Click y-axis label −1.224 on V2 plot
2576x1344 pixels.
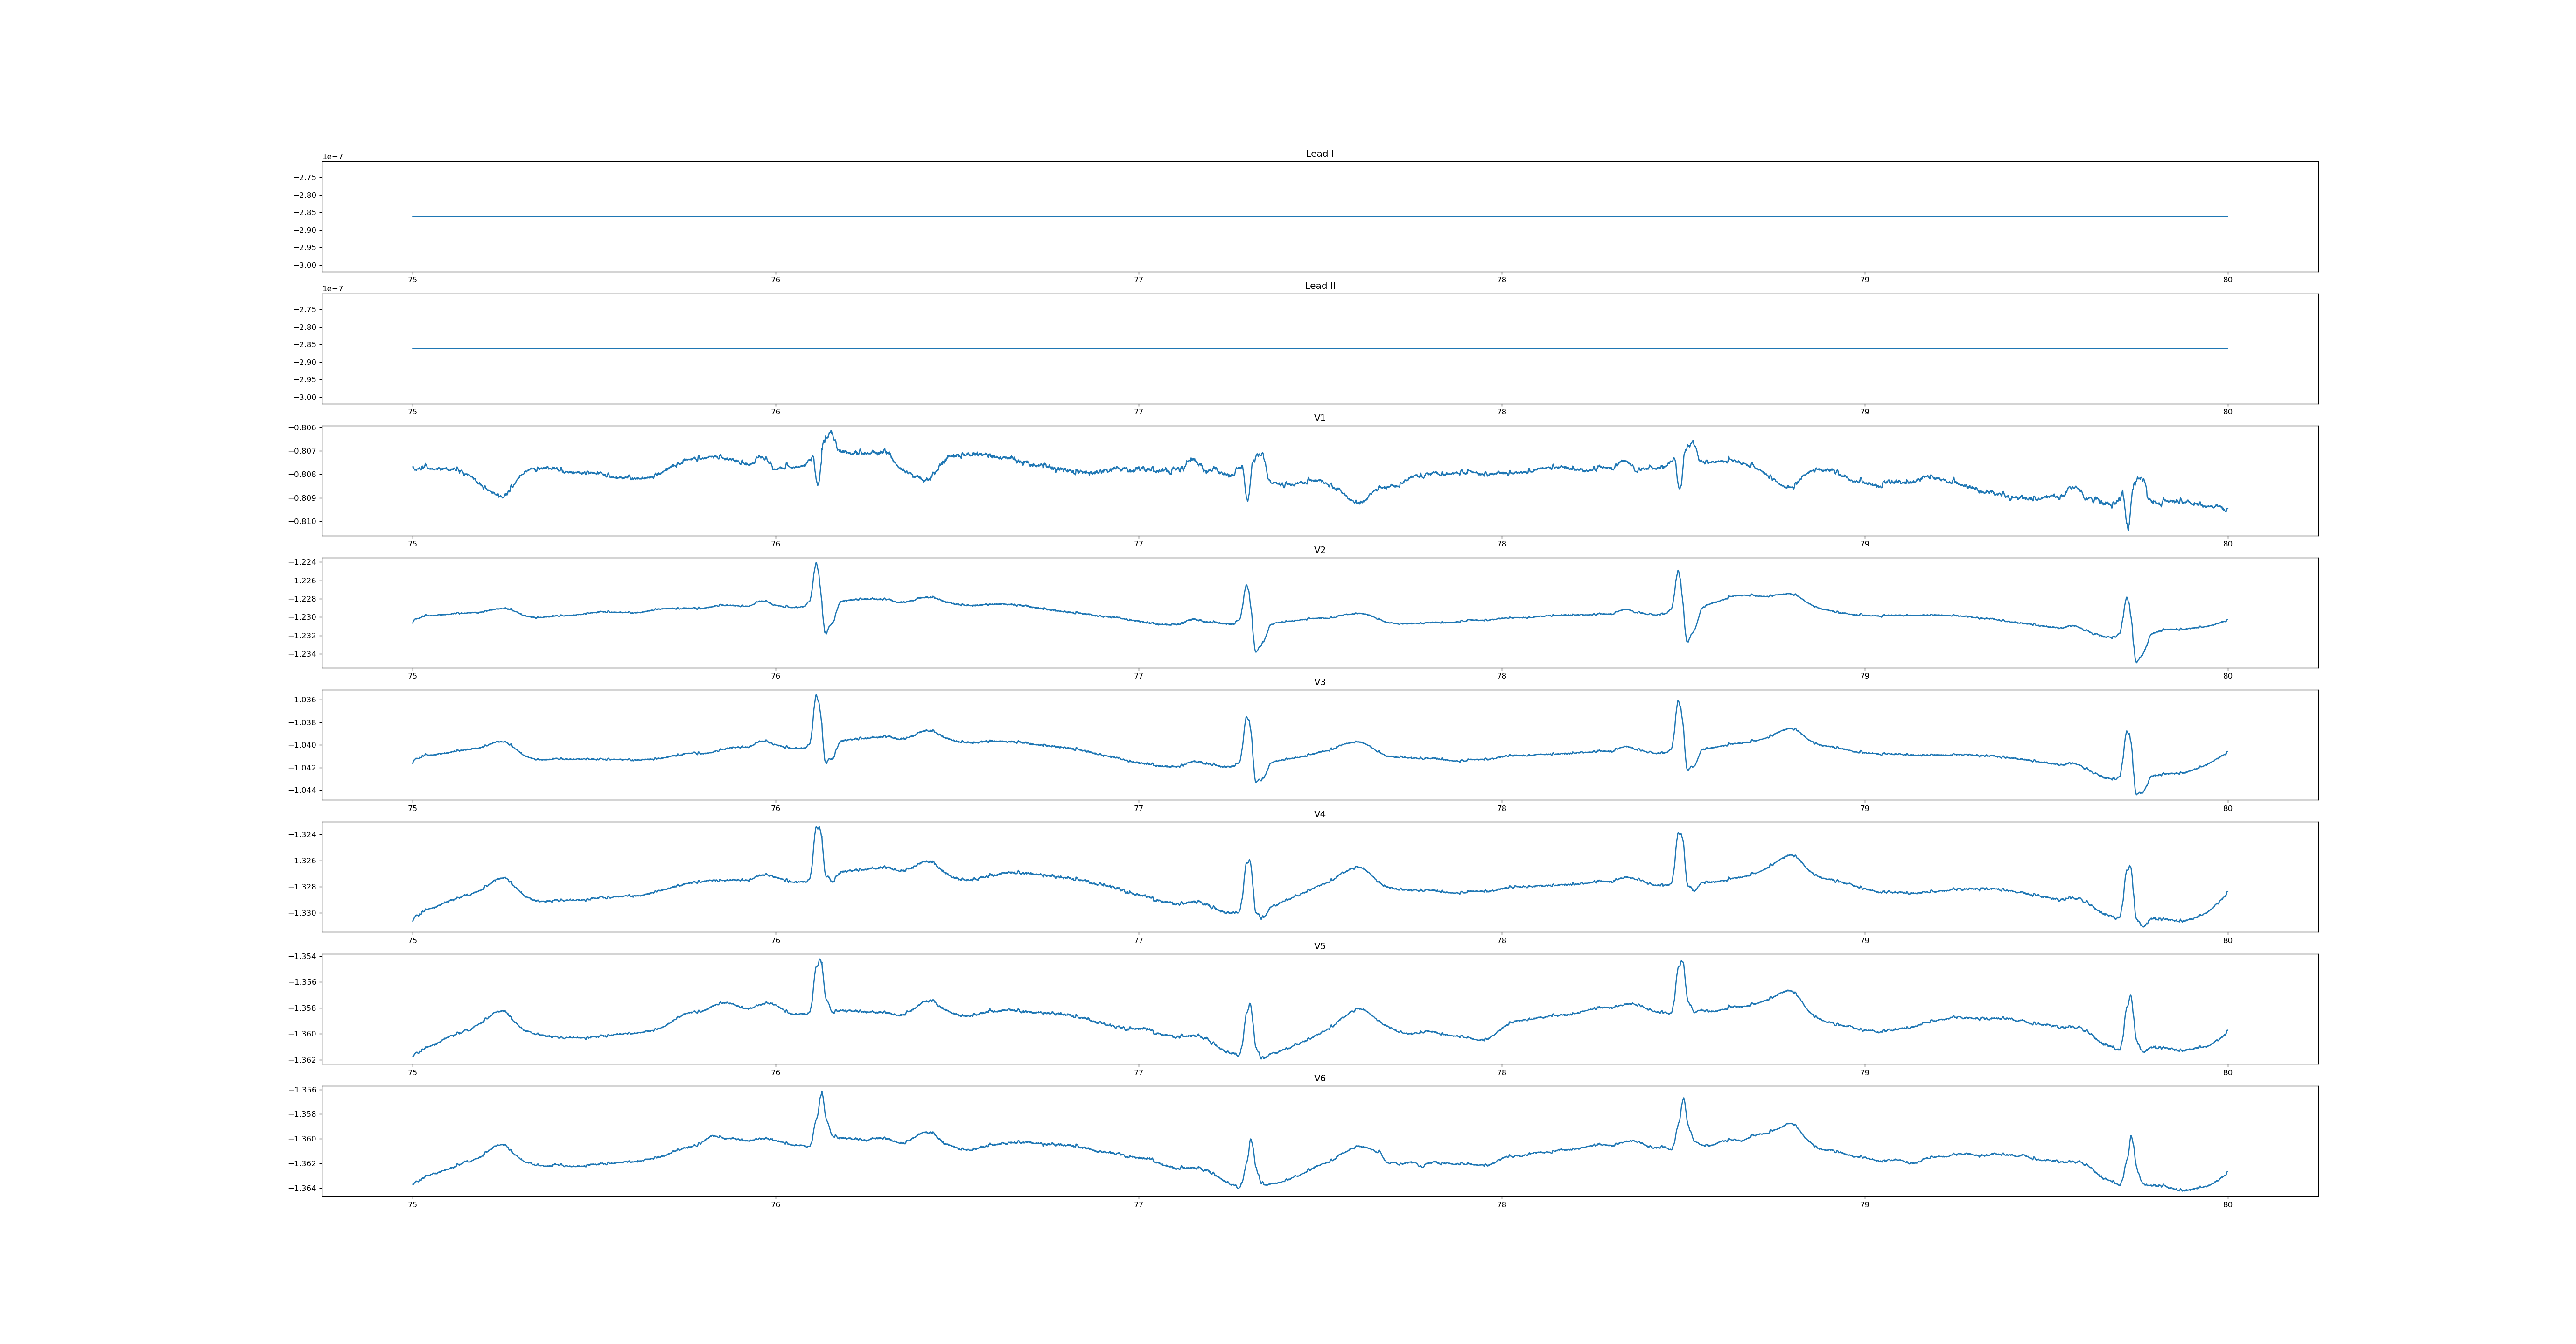[303, 563]
